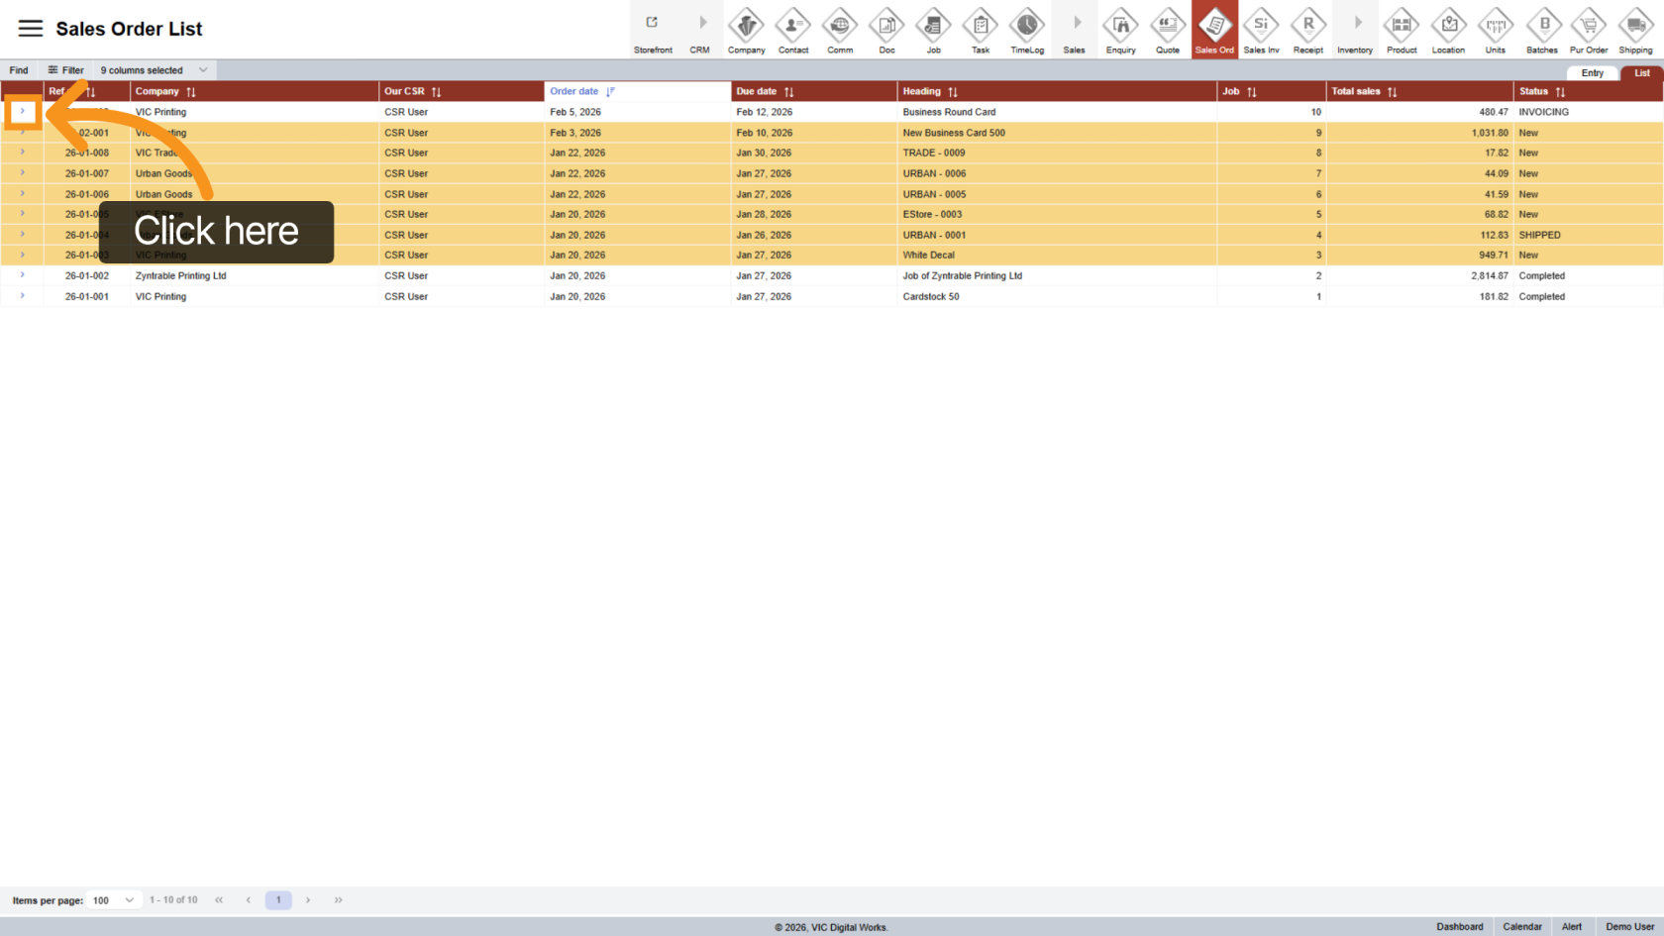Expand the row for Zyntrable Printing Ltd
1664x936 pixels.
22,275
